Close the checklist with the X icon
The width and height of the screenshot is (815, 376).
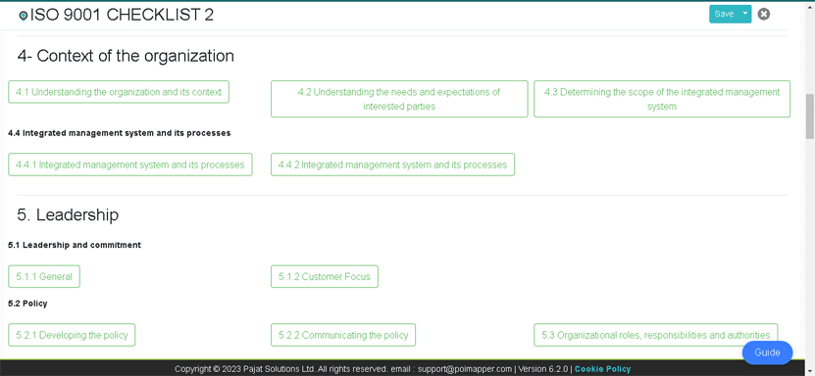[764, 14]
